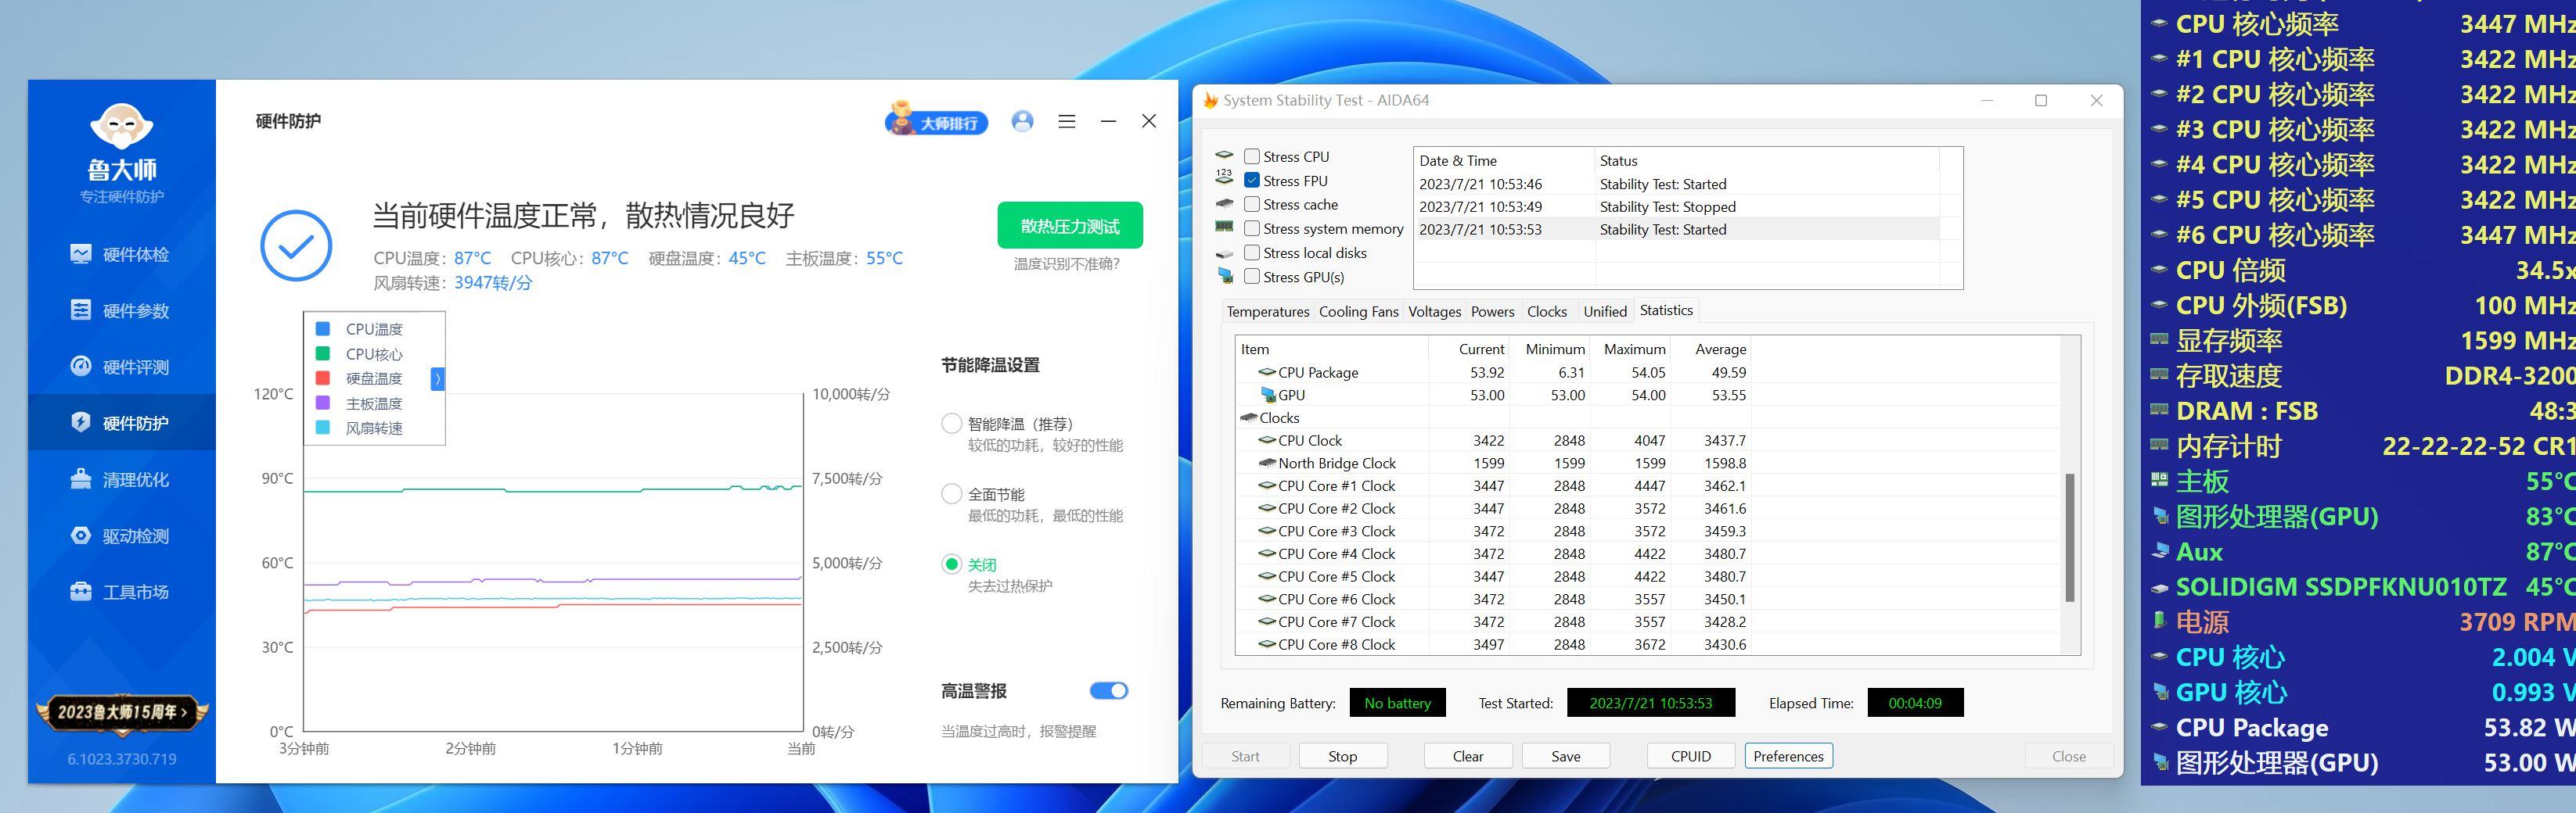Open 硬件评测 in the sidebar
Viewport: 2576px width, 813px height.
tap(121, 367)
